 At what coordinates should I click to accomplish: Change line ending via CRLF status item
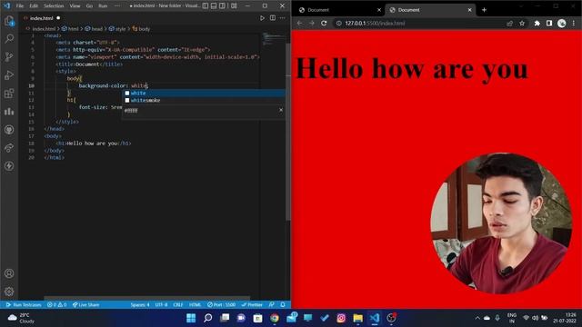178,305
